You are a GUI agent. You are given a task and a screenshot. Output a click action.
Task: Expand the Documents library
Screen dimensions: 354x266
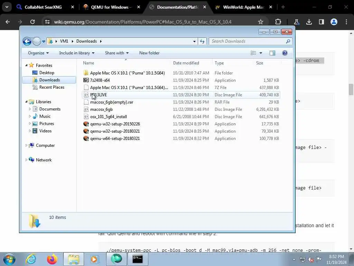pos(30,109)
